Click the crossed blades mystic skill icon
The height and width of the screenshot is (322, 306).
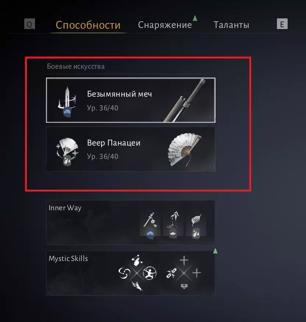click(171, 273)
